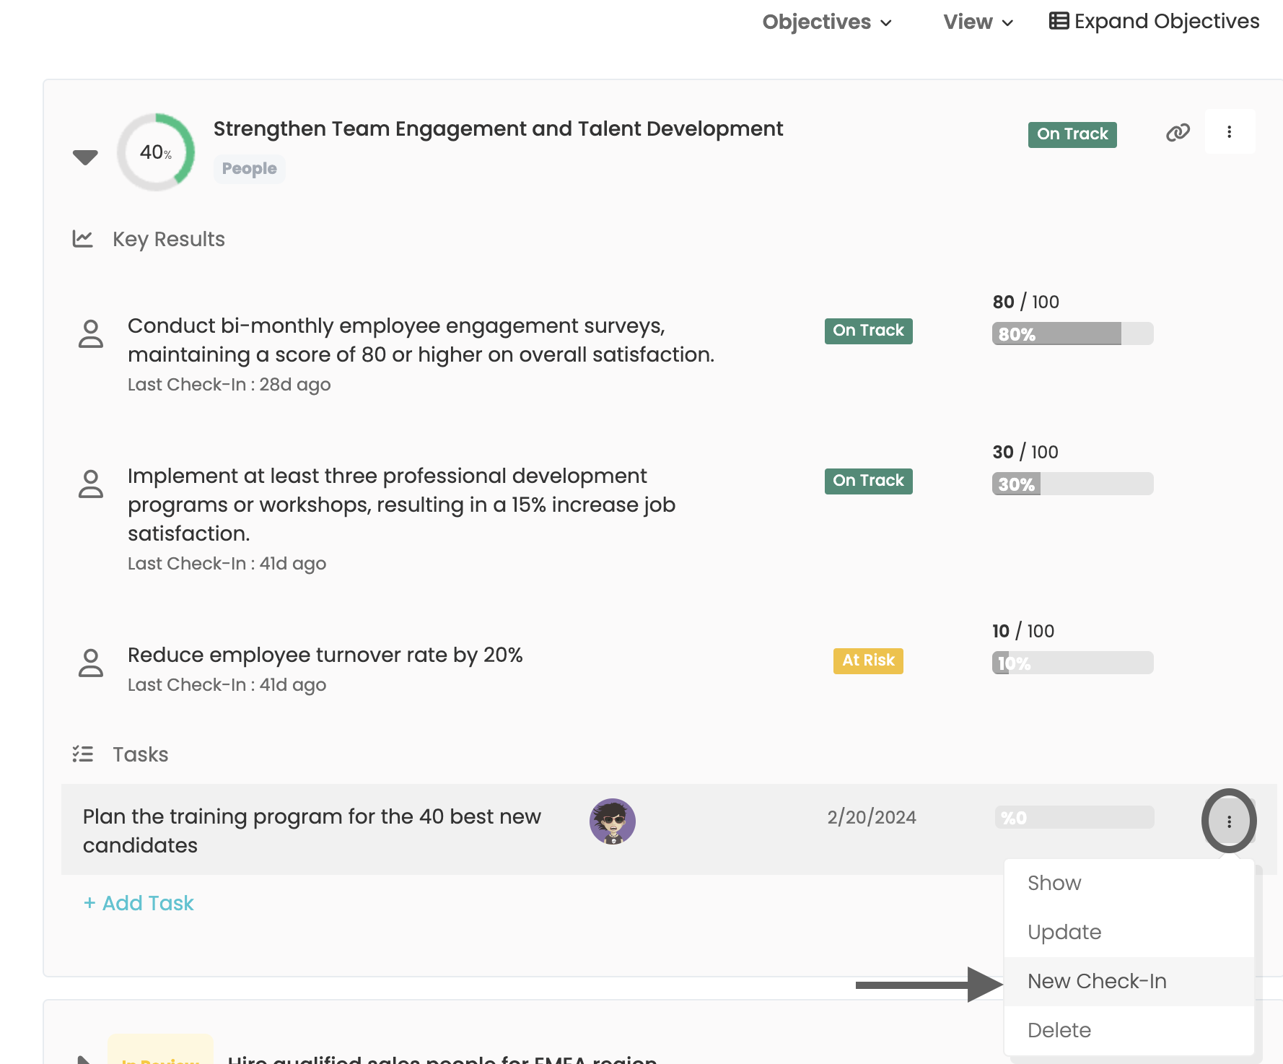Image resolution: width=1283 pixels, height=1064 pixels.
Task: Select Show from the task menu
Action: pos(1054,884)
